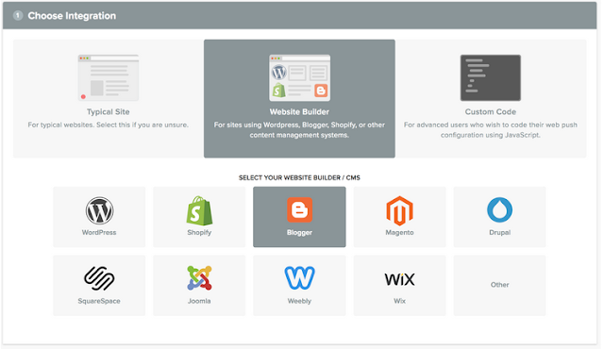Click the Website Builder illustration
This screenshot has height=349, width=604.
pyautogui.click(x=299, y=77)
